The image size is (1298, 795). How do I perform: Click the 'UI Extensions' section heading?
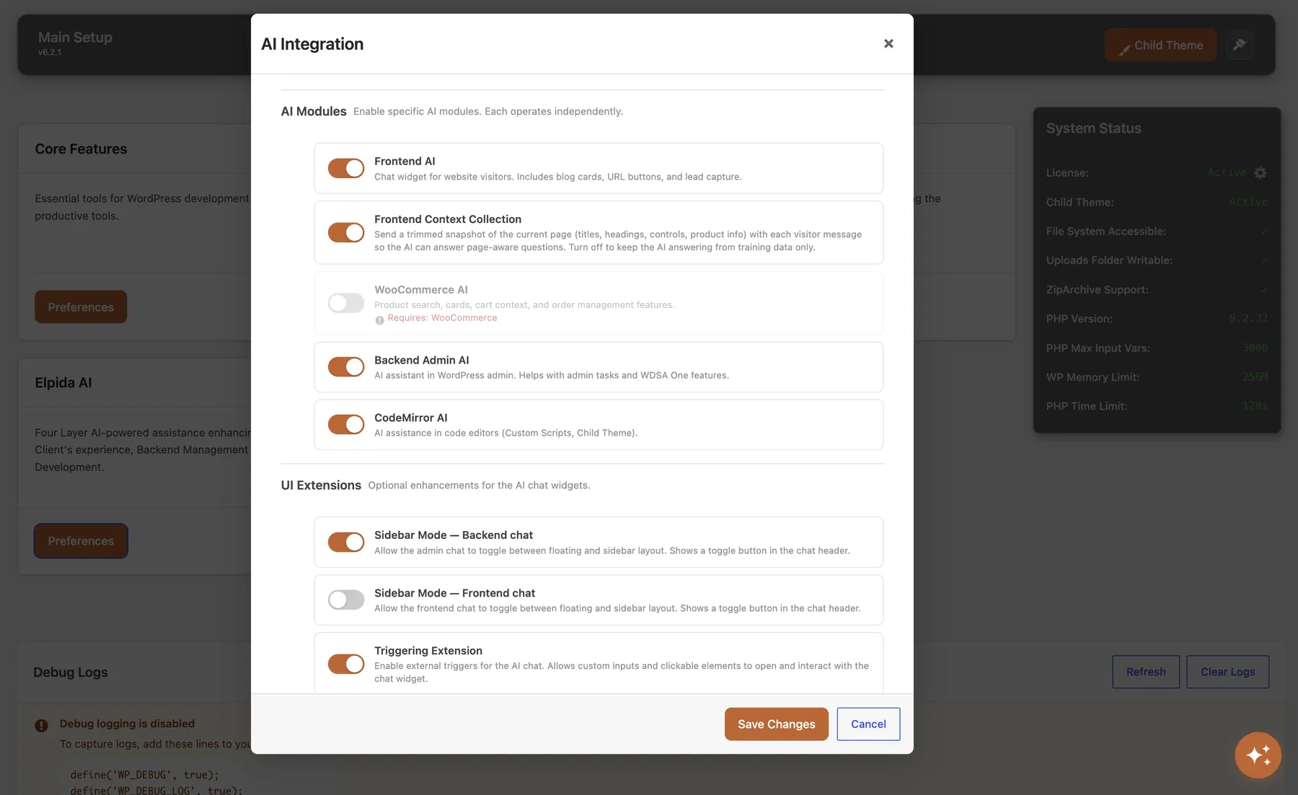click(321, 485)
